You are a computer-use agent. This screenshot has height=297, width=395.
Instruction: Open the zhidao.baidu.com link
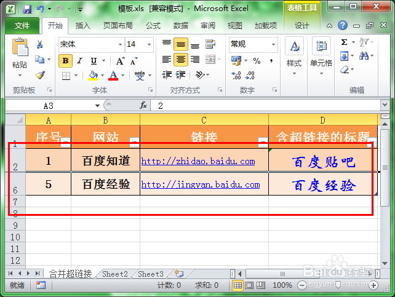click(x=198, y=161)
